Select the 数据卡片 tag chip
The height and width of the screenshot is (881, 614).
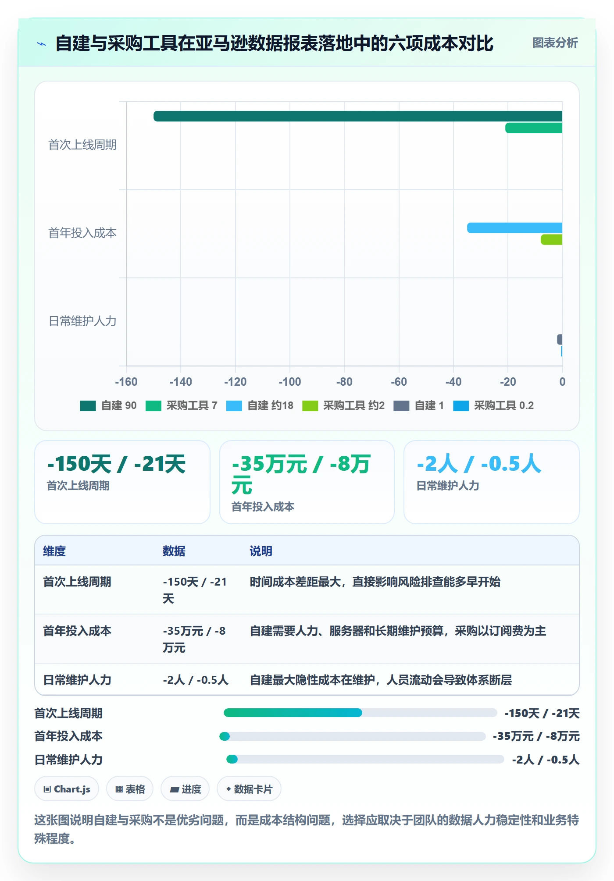(249, 789)
